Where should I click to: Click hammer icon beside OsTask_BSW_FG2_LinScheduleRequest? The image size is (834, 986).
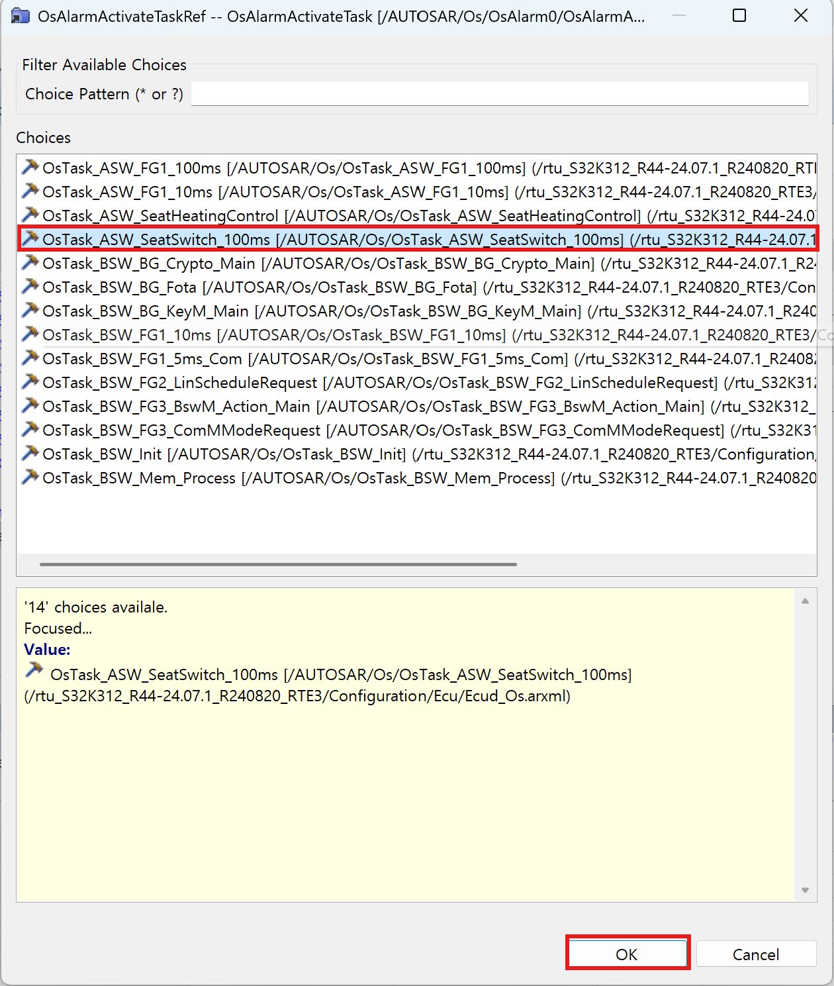(30, 381)
